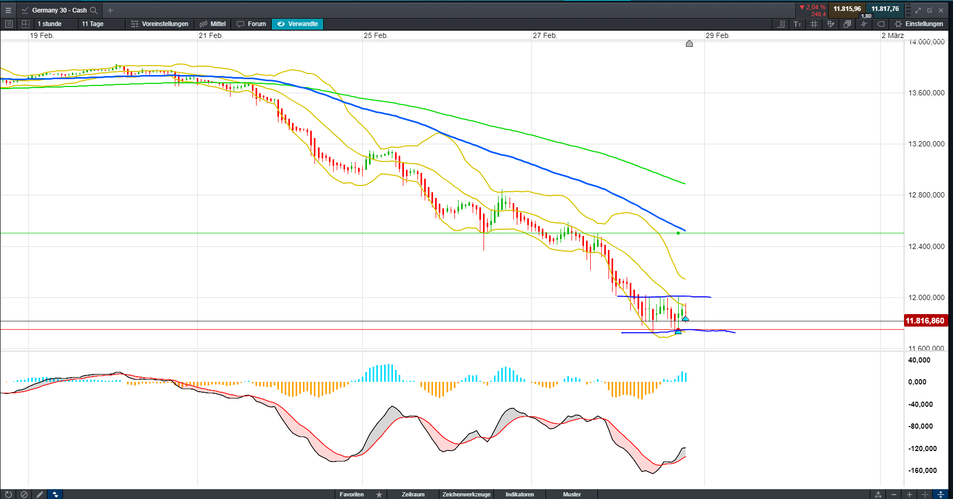
Task: Open the grid color picker icon
Action: [831, 24]
